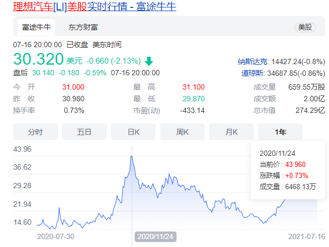The width and height of the screenshot is (329, 247).
Task: Click the 今开 value 31.000
Action: click(73, 87)
